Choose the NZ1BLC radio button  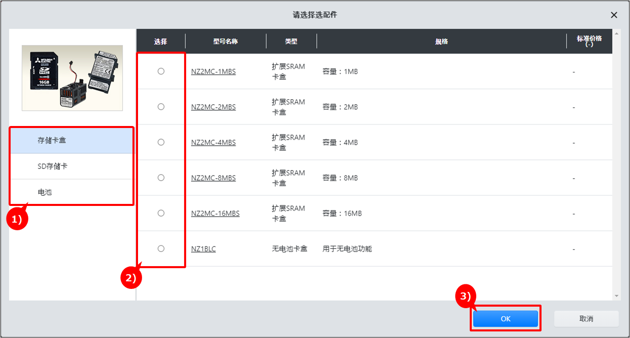[161, 248]
